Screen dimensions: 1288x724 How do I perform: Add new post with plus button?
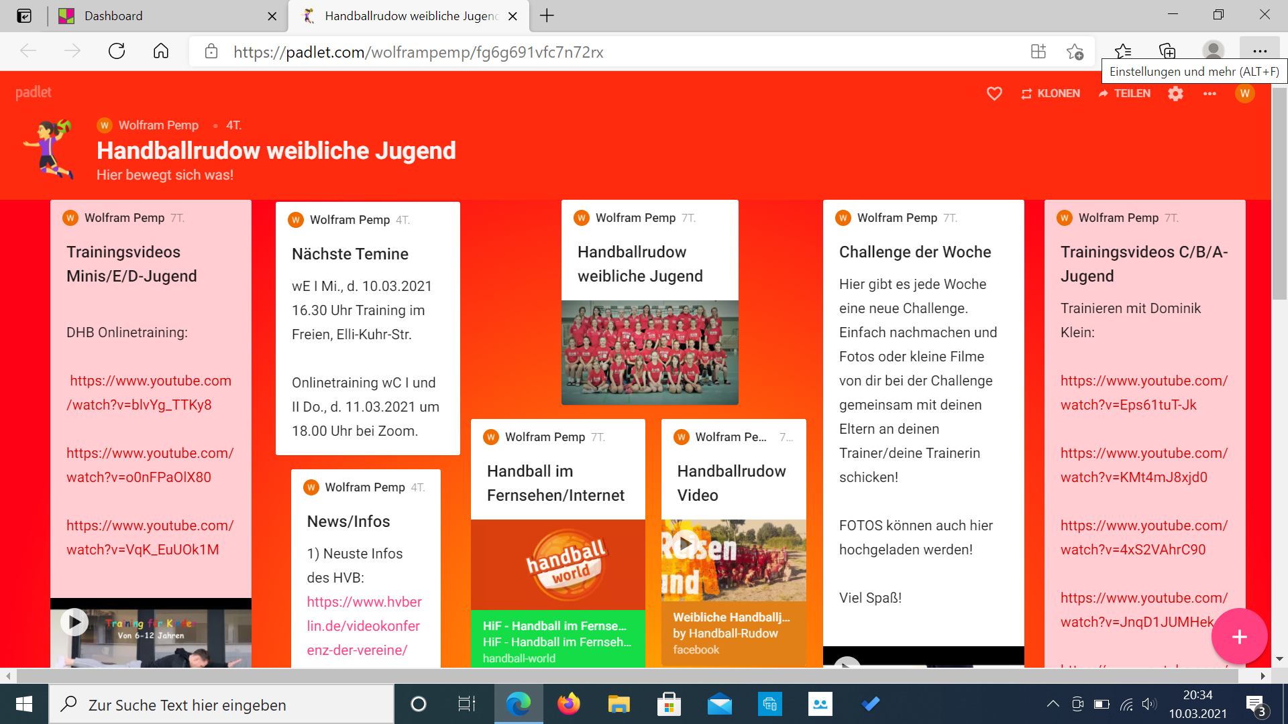click(1239, 637)
